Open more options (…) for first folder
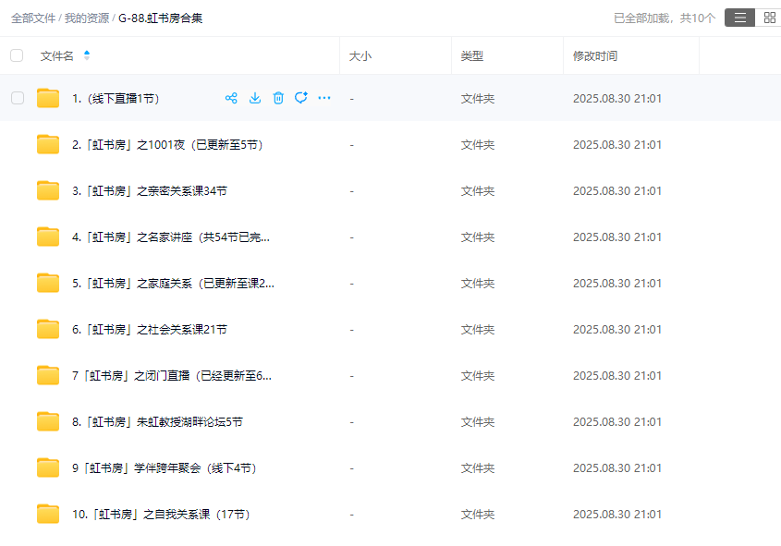Image resolution: width=781 pixels, height=546 pixels. tap(324, 98)
